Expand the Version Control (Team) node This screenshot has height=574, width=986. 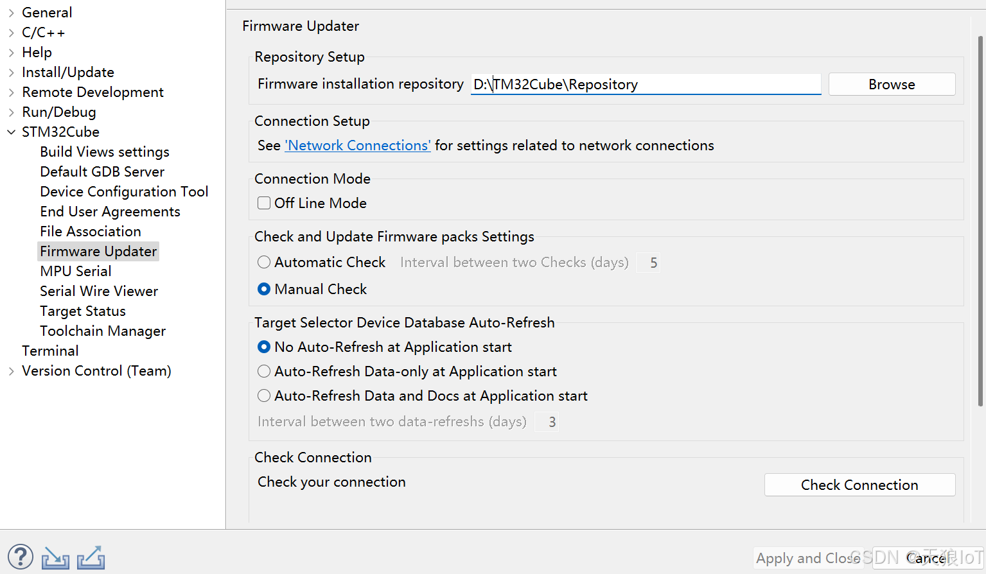12,371
